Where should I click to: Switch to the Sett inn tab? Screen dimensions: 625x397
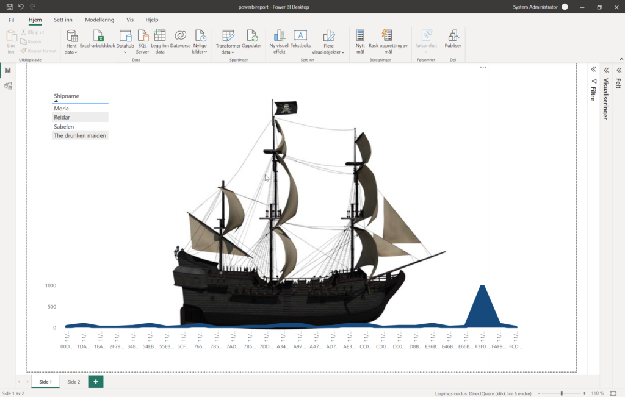(x=63, y=20)
